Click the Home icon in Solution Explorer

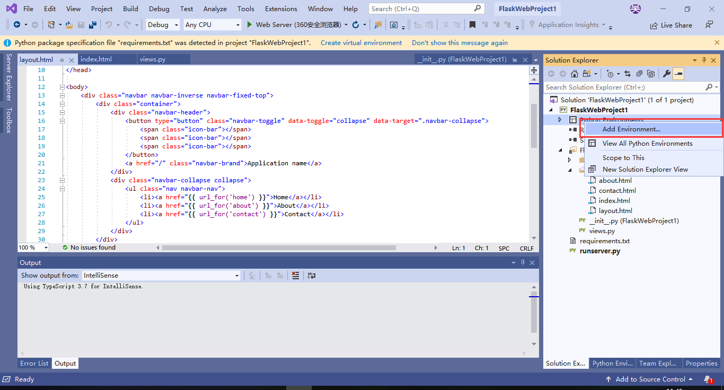pos(575,74)
